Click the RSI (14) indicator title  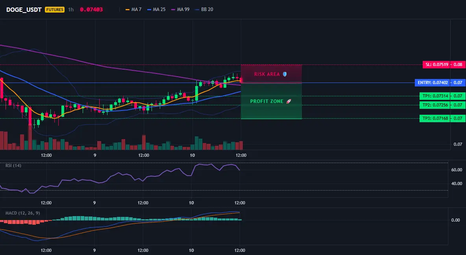pos(13,165)
